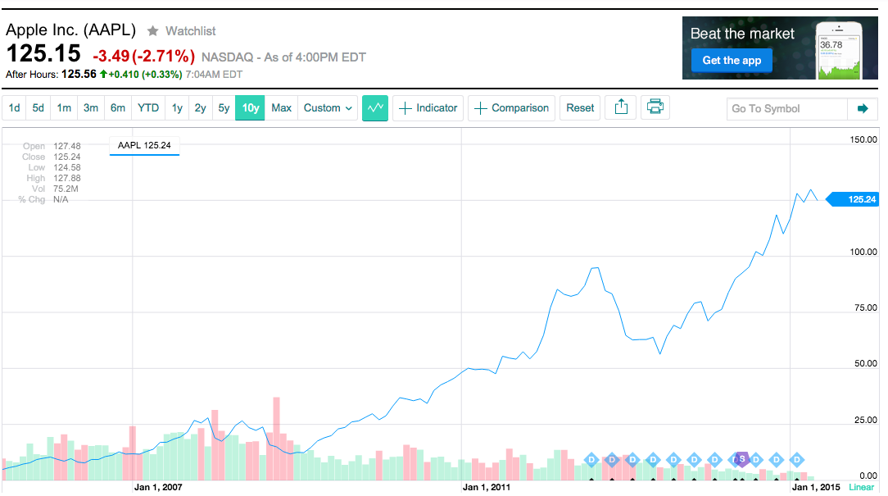
Task: Click the 150.00 y-axis label
Action: tap(863, 139)
